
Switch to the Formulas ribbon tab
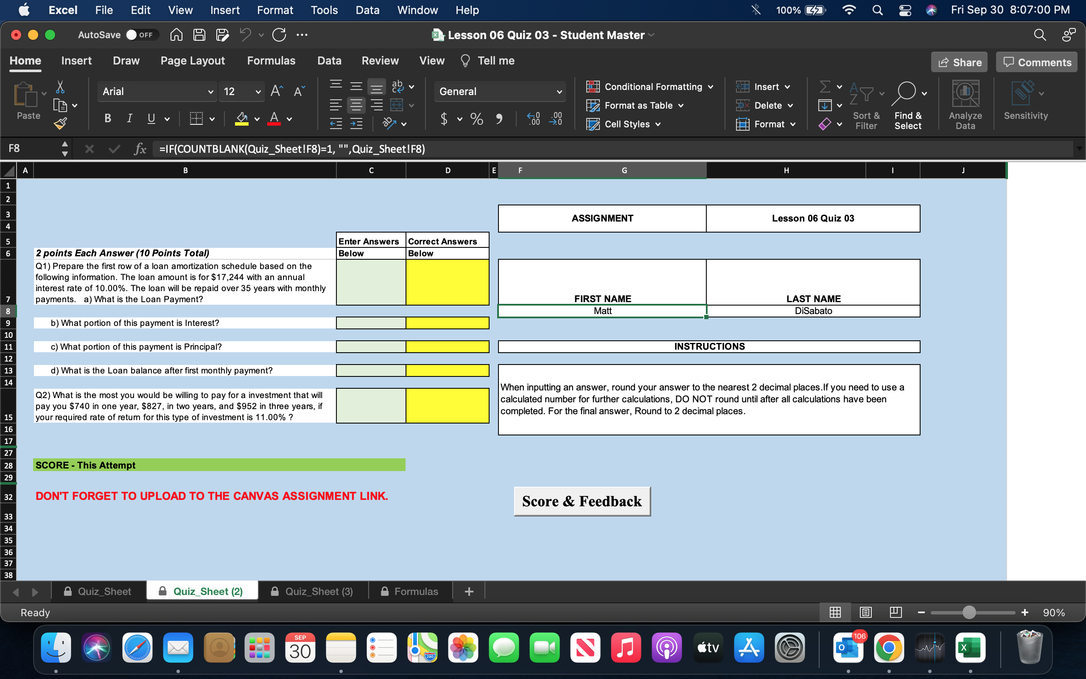pyautogui.click(x=271, y=61)
